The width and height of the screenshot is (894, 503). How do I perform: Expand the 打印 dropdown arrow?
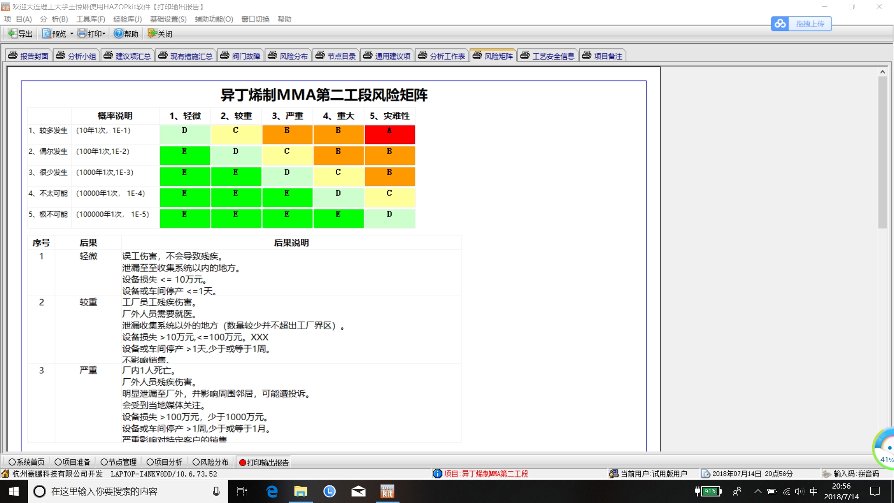[104, 34]
